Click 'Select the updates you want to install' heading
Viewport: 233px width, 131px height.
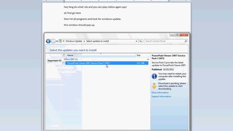click(x=73, y=50)
